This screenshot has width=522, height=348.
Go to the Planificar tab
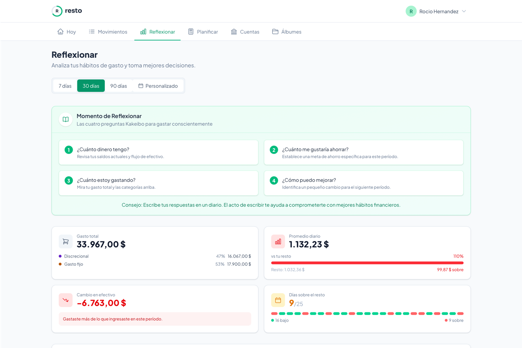[203, 32]
